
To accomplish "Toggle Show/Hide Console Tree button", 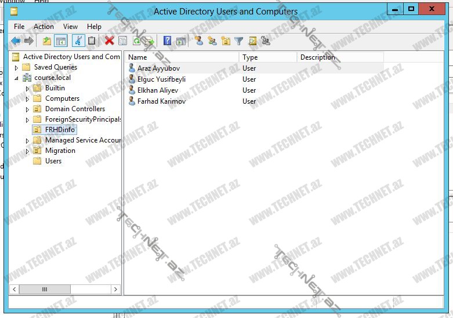I will pos(60,41).
